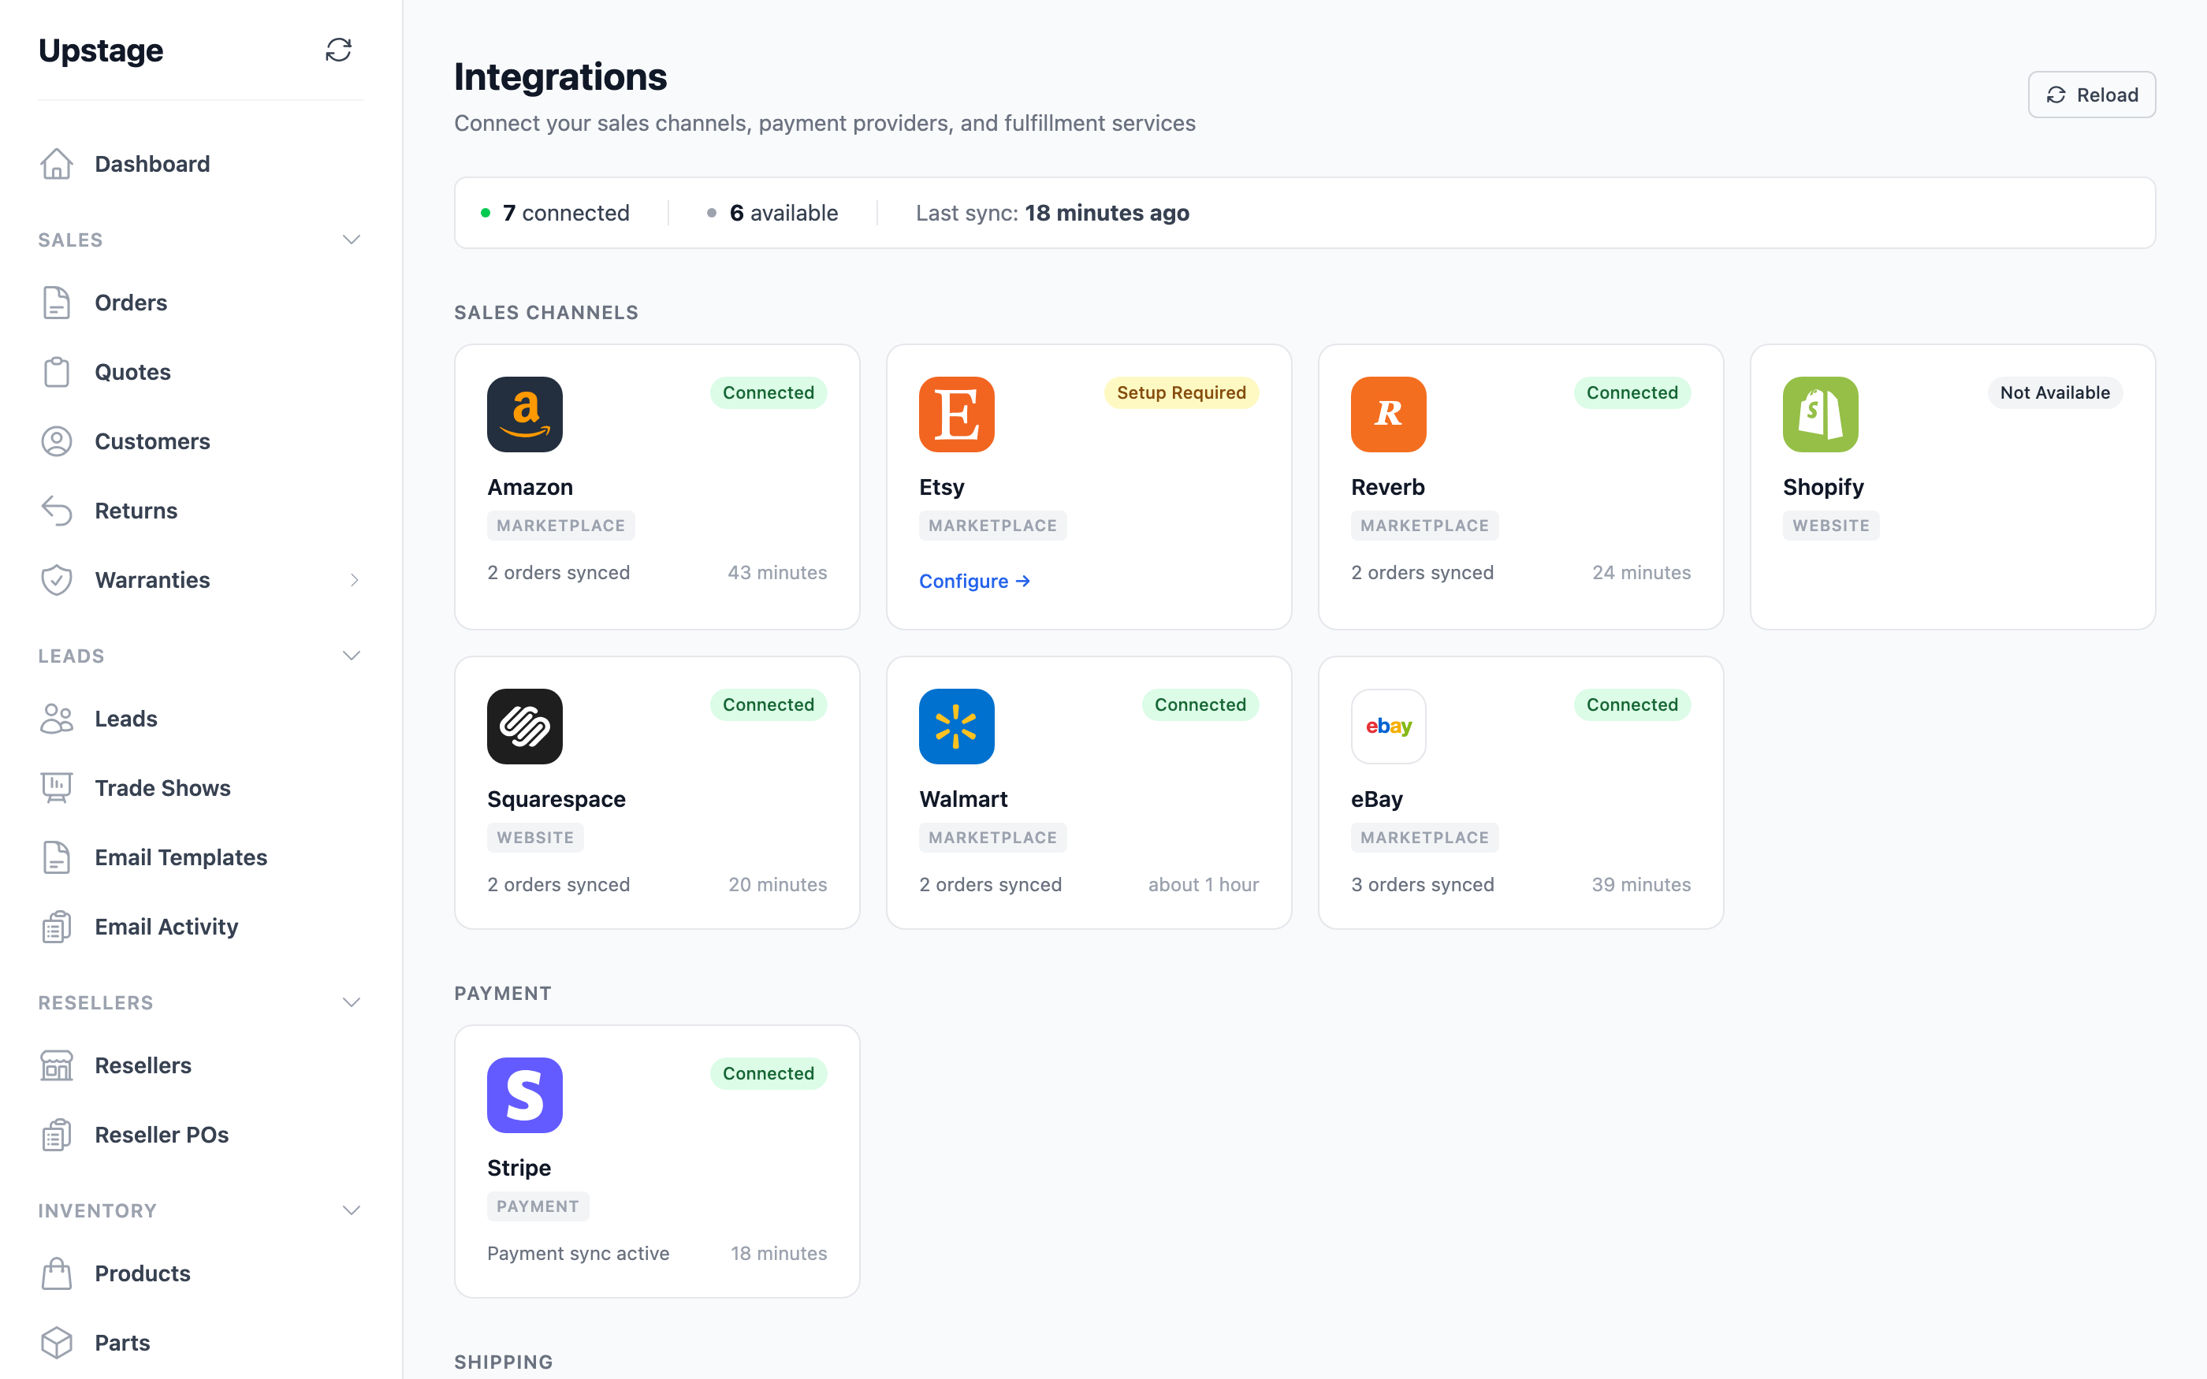The image size is (2207, 1379).
Task: Click the Leads people icon
Action: tap(57, 719)
